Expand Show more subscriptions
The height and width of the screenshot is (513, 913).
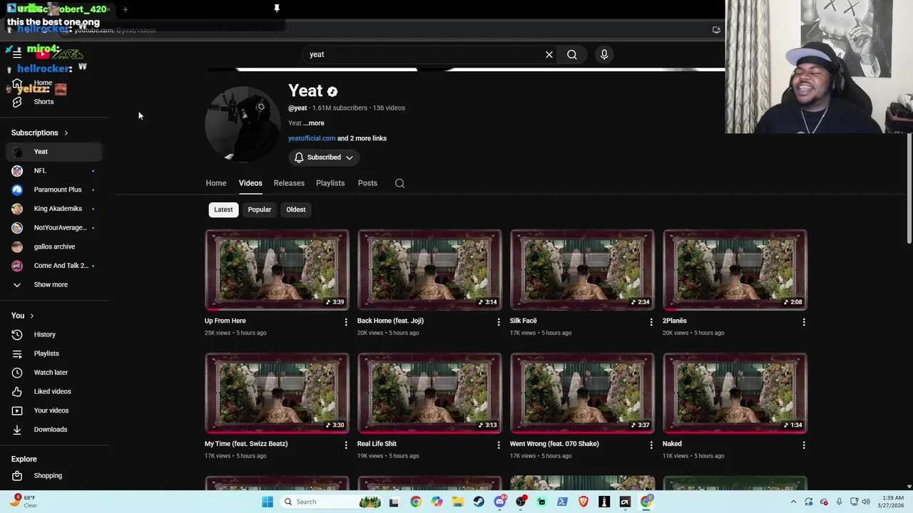54,284
